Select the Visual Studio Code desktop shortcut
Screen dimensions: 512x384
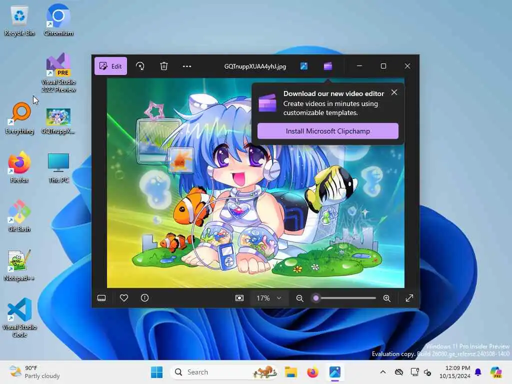pyautogui.click(x=19, y=317)
